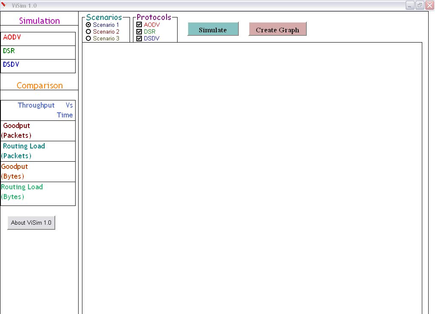Minimize the ViSim 1.0 window

[410, 5]
